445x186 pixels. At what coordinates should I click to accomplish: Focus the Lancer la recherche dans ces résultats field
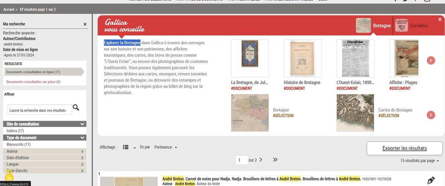(x=40, y=110)
